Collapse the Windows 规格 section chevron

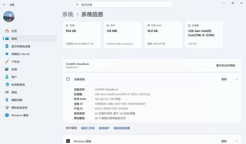237,141
